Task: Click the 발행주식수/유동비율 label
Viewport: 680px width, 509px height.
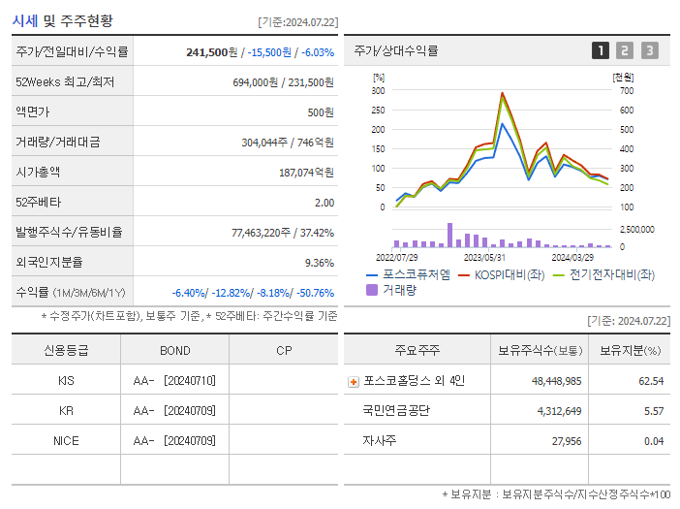Action: coord(69,232)
